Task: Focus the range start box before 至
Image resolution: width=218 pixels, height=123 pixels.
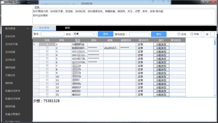Action: 202,34
